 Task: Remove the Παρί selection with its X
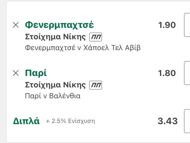point(16,73)
